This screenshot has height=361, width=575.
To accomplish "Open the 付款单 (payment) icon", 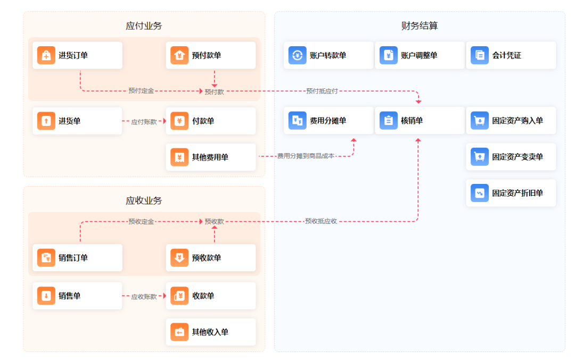I will [x=179, y=121].
